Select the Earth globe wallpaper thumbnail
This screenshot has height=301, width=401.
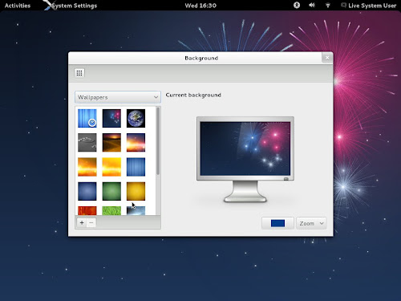[x=136, y=118]
